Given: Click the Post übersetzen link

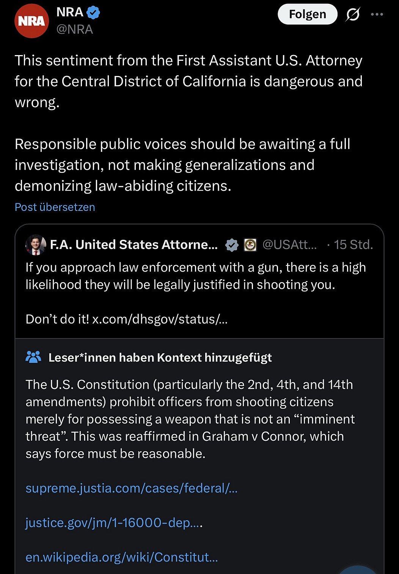Looking at the screenshot, I should (55, 207).
